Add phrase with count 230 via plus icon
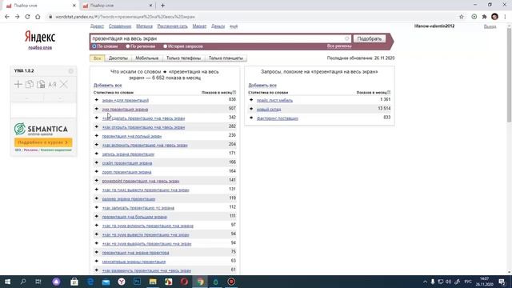This screenshot has width=512, height=288. tap(97, 135)
